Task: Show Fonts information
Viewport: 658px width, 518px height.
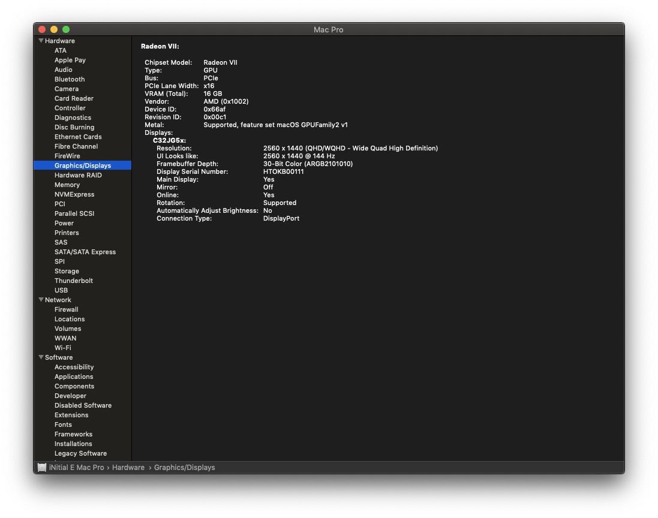Action: [64, 425]
